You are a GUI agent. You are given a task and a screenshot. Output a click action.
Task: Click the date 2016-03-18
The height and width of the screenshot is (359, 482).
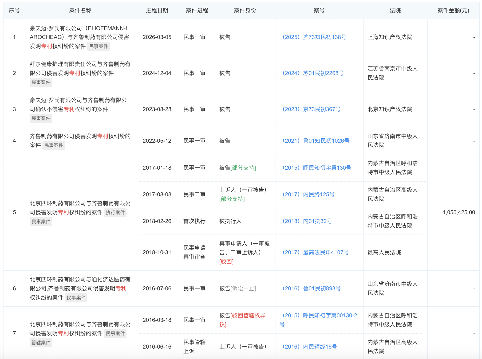click(157, 320)
